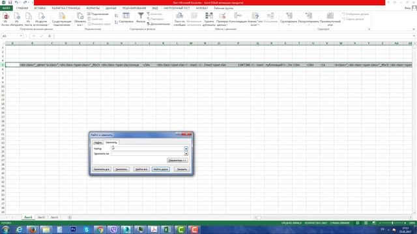Screen dimensions: 417x234
Task: Switch to sheet tab Лист2
Action: pyautogui.click(x=41, y=217)
